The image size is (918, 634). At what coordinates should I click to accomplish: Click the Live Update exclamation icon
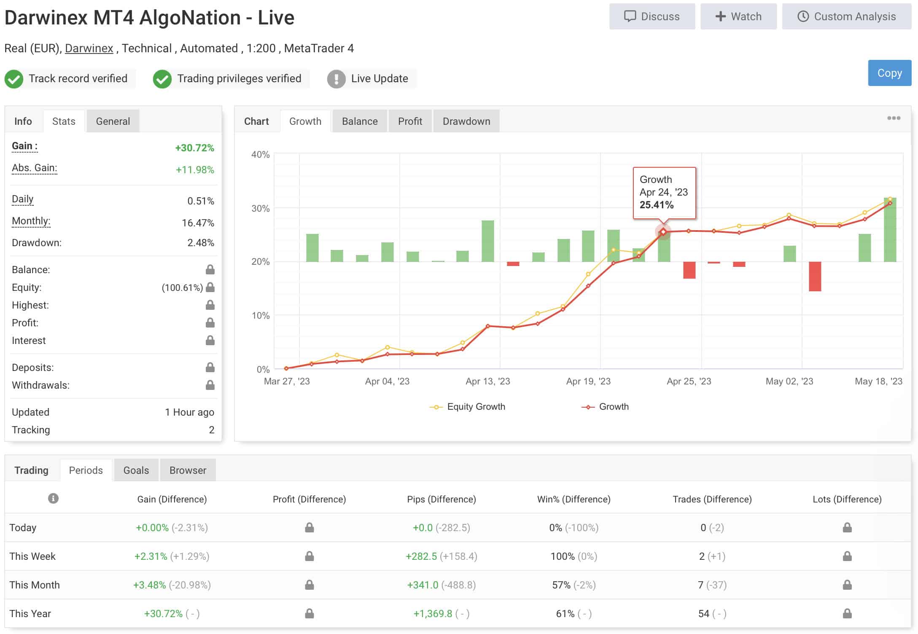pyautogui.click(x=336, y=79)
